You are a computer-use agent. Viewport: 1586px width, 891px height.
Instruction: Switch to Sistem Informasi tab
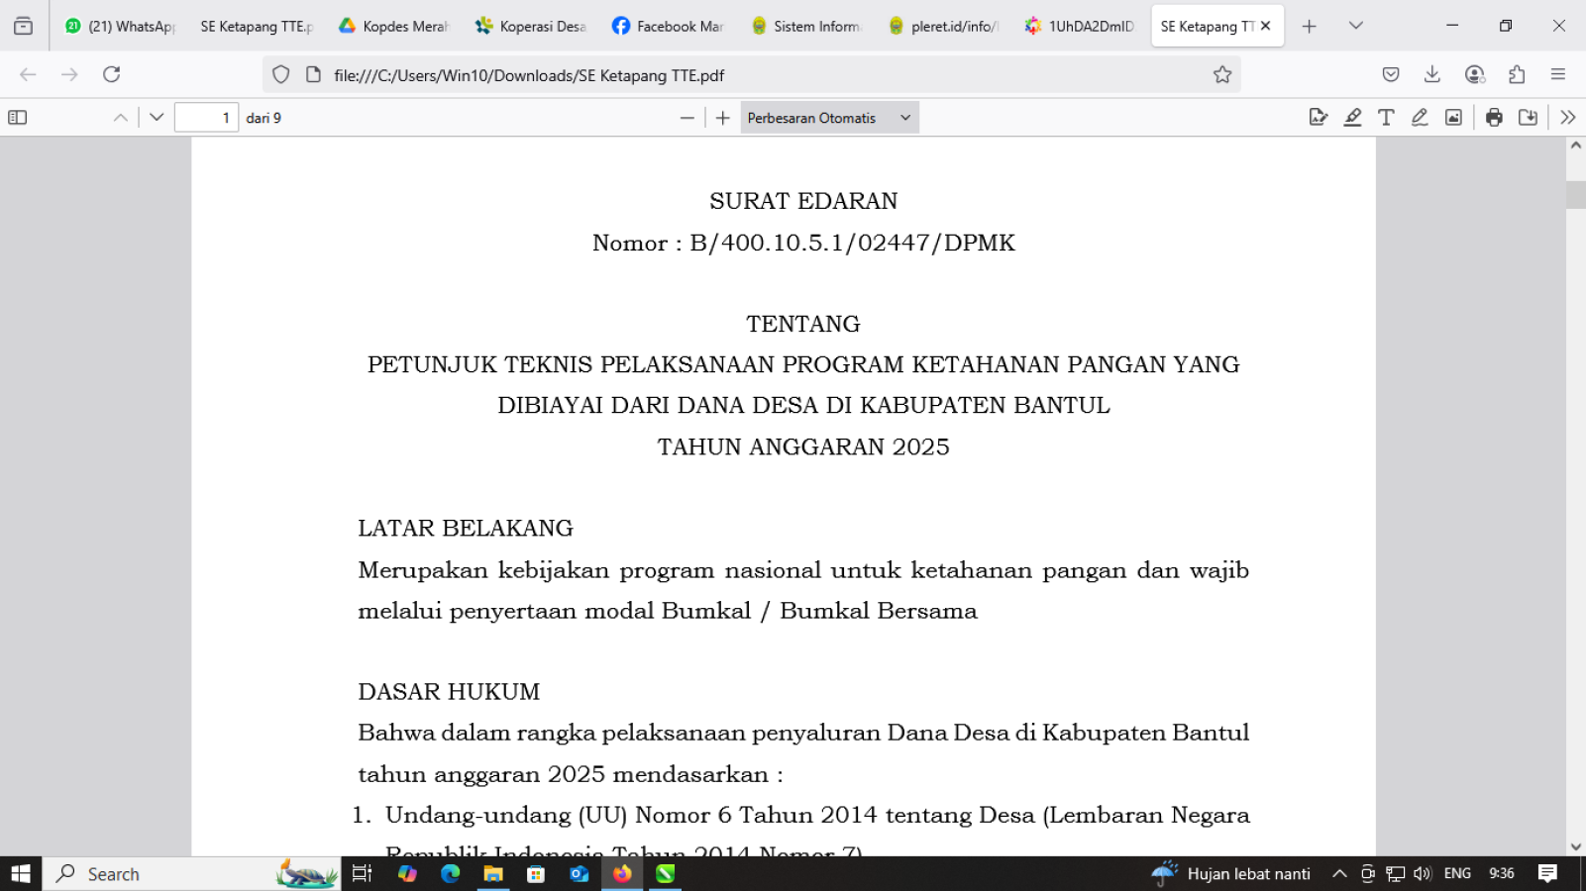(804, 27)
